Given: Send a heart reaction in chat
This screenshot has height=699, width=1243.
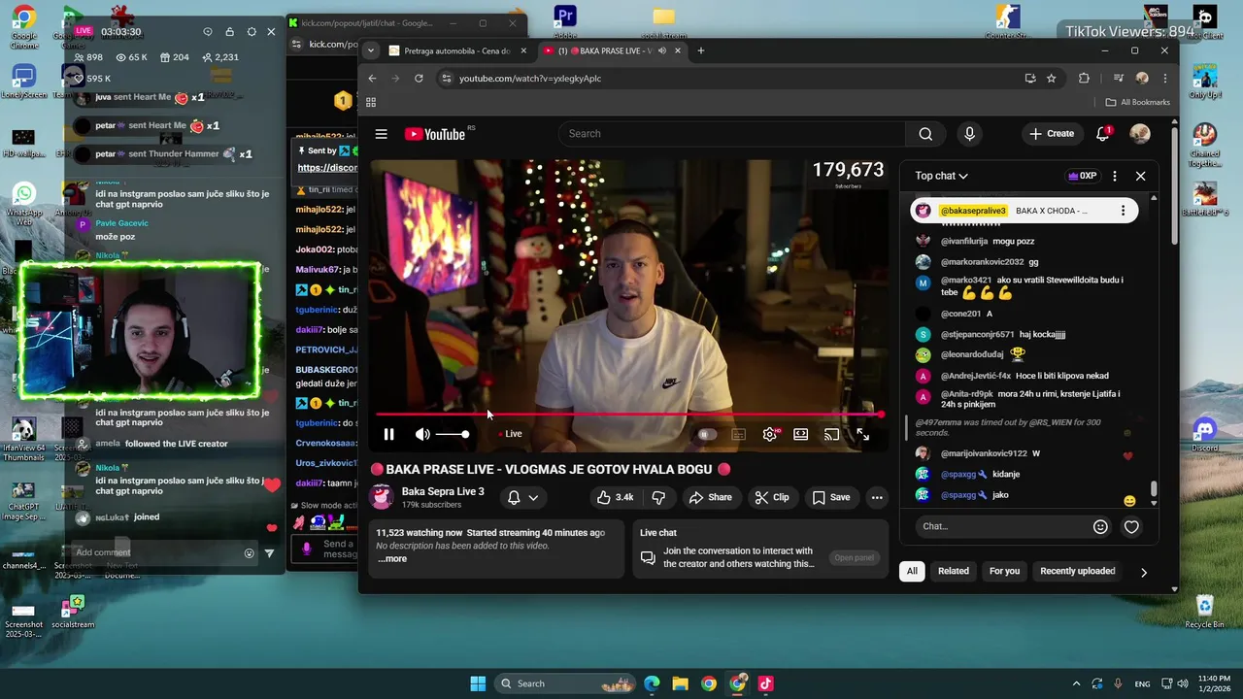Looking at the screenshot, I should 1131,527.
